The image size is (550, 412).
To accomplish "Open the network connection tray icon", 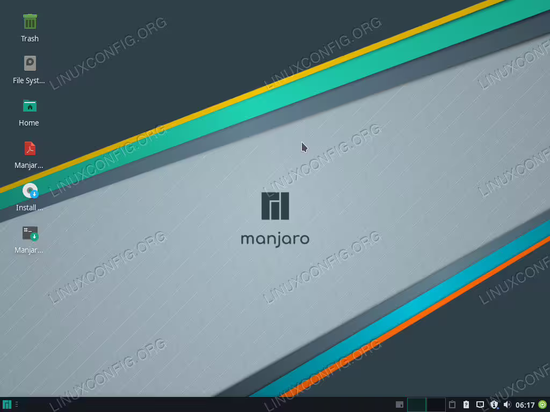I will [x=480, y=404].
